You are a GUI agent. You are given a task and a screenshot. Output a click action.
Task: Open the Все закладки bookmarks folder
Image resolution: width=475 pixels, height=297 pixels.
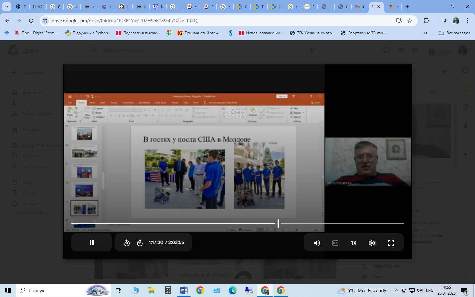[x=454, y=33]
